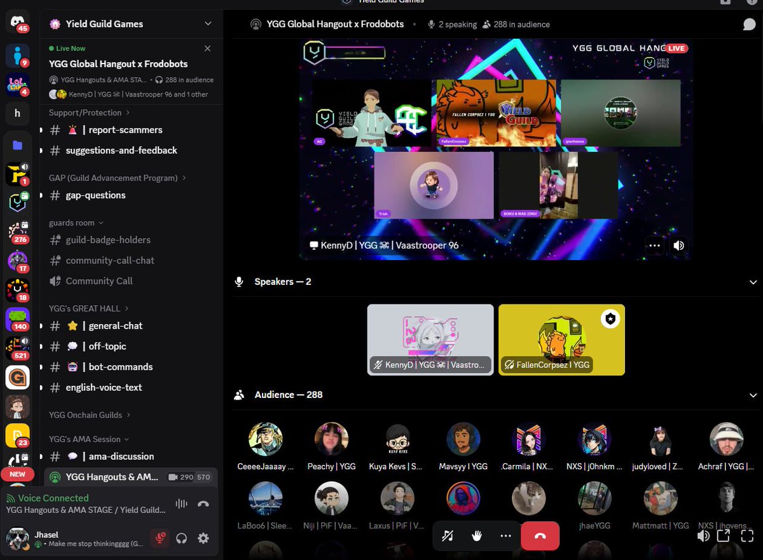Expand Support/Protection category
Image resolution: width=763 pixels, height=560 pixels.
[x=90, y=113]
